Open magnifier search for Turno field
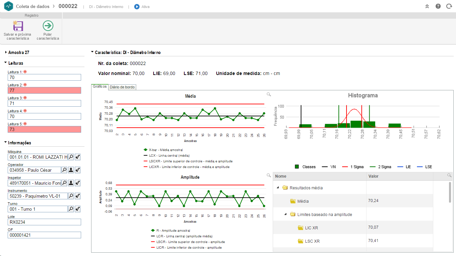Viewport: 456px width, 256px height. pos(71,209)
